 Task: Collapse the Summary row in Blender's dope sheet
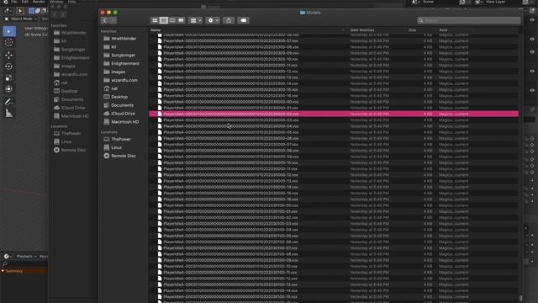[x=3, y=271]
